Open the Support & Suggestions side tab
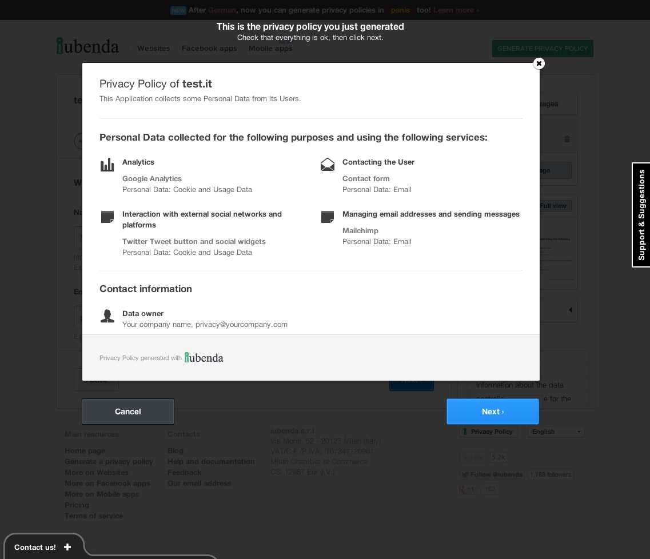The width and height of the screenshot is (650, 559). click(x=641, y=215)
